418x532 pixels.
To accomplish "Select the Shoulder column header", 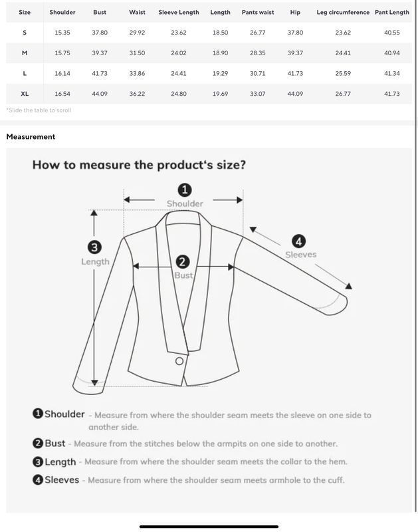I will click(62, 12).
